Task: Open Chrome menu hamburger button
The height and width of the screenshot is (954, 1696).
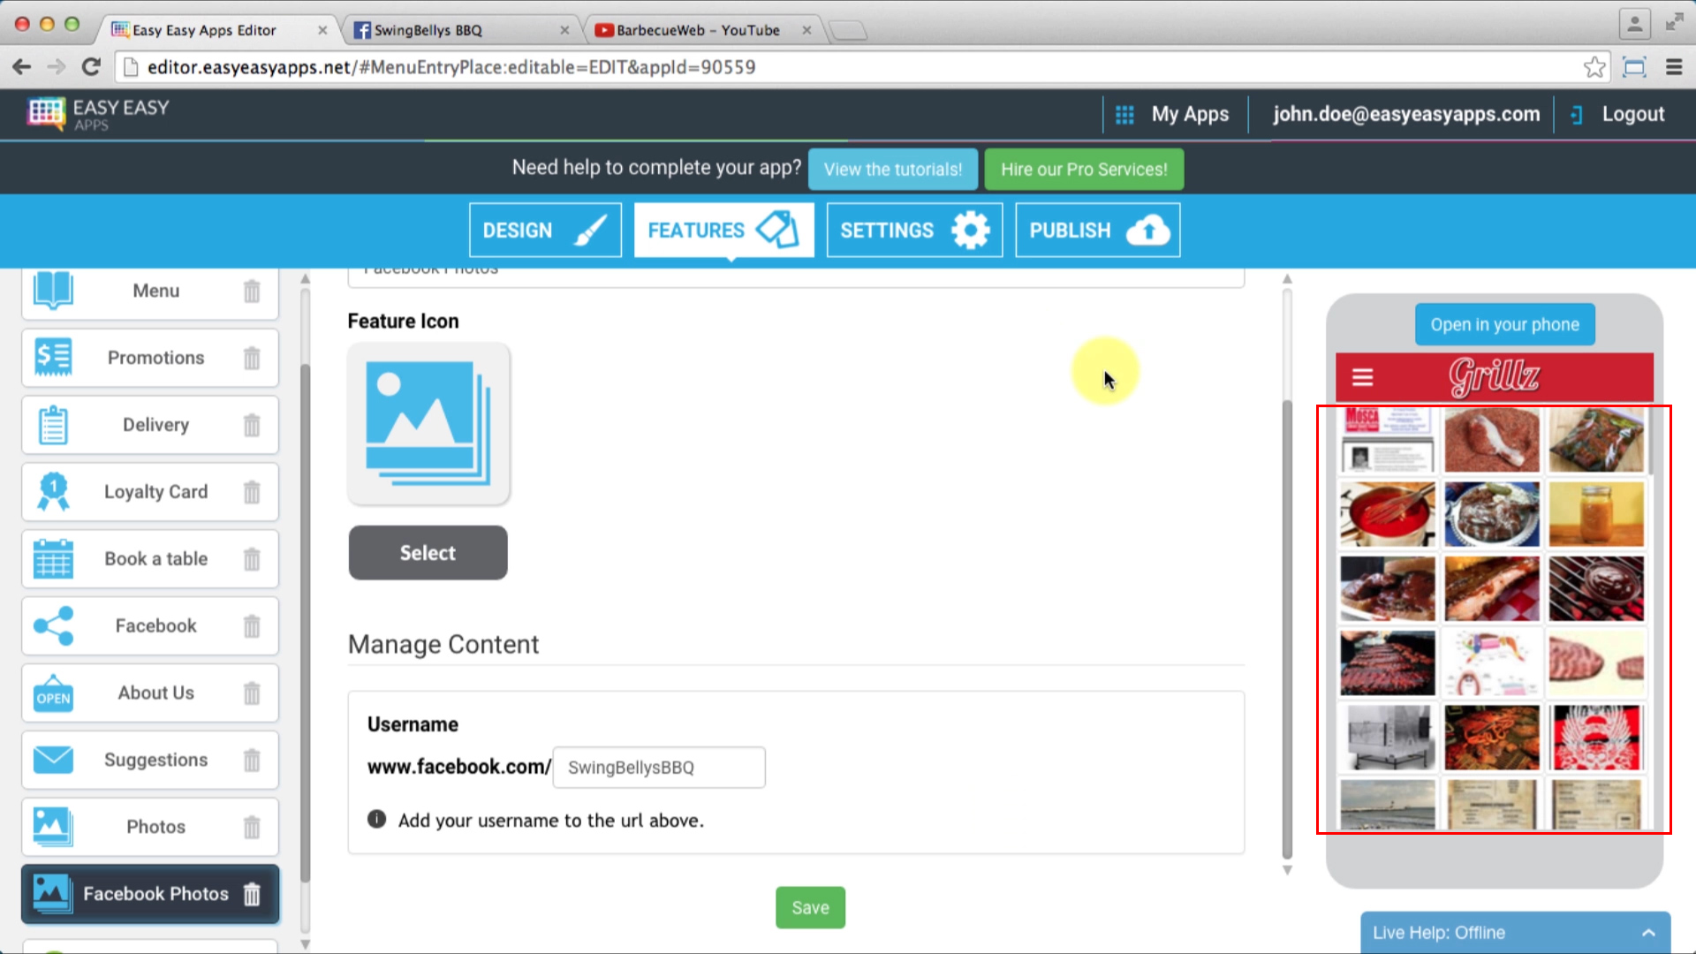Action: pyautogui.click(x=1673, y=67)
